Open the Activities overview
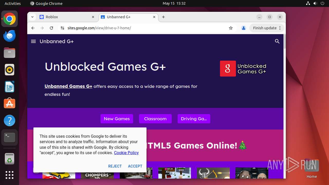Screen dimensions: 329x185 [13, 3]
